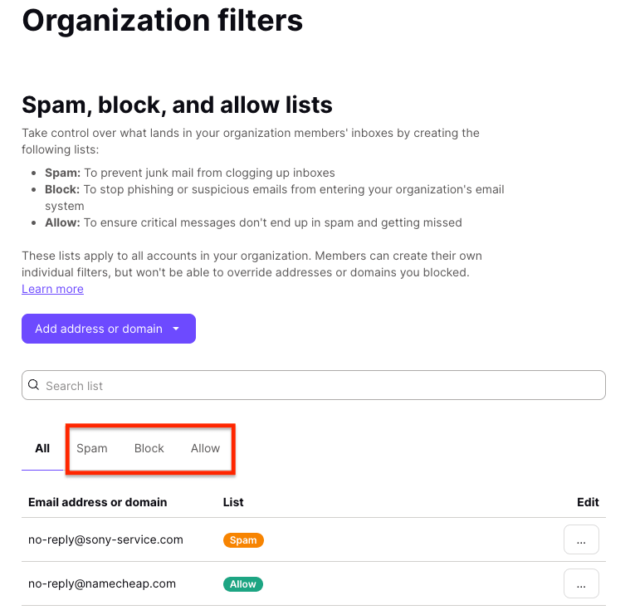
Task: Open the Learn more link
Action: tap(52, 289)
